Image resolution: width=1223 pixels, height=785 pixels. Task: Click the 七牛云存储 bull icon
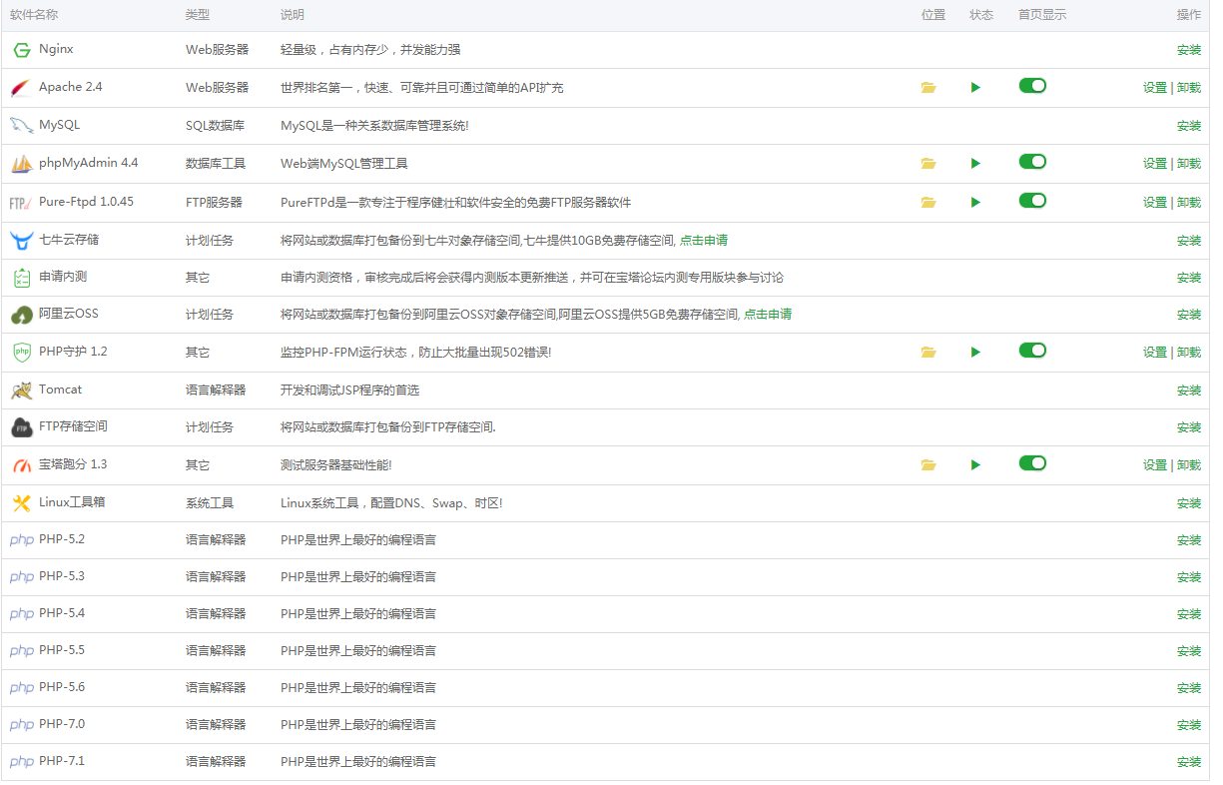[x=22, y=241]
